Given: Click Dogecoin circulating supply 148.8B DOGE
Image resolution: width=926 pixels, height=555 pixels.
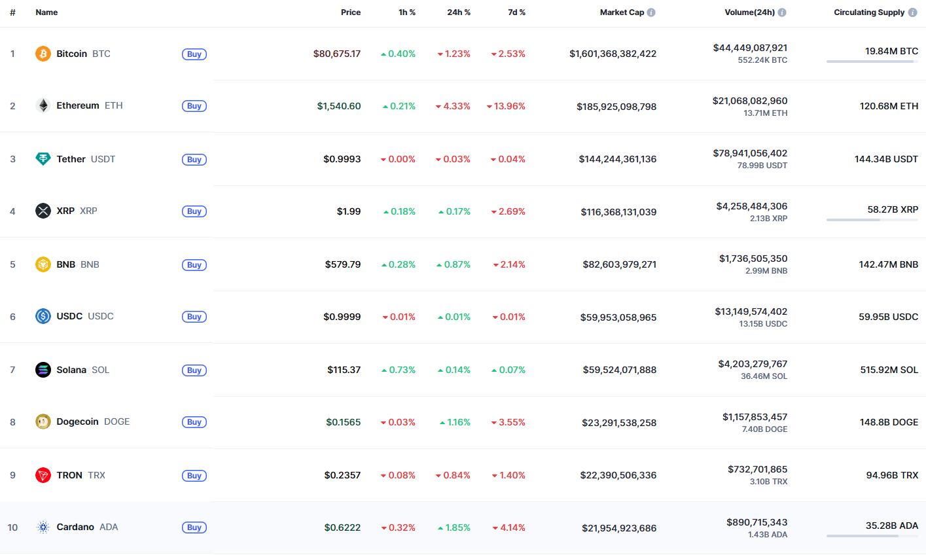Looking at the screenshot, I should 889,422.
